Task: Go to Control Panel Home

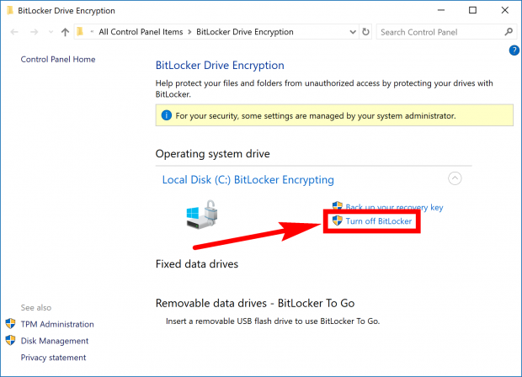Action: (x=58, y=60)
